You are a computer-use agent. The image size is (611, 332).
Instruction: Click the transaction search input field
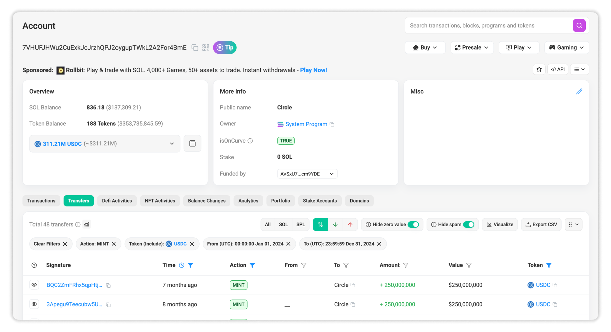tap(487, 26)
